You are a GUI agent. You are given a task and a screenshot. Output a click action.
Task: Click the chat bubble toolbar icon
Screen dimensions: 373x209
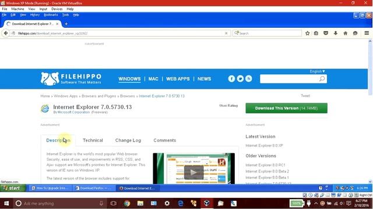[x=355, y=34]
